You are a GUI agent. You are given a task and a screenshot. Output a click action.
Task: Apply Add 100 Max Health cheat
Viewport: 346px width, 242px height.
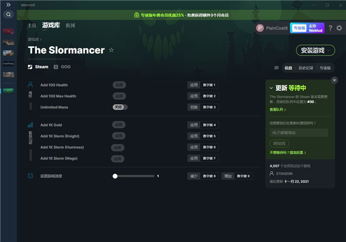(119, 96)
